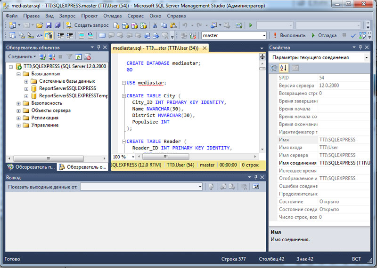Screen dimensions: 377x268
Task: Select the TTI\SQLEXPRESS server root node
Action: (65, 66)
